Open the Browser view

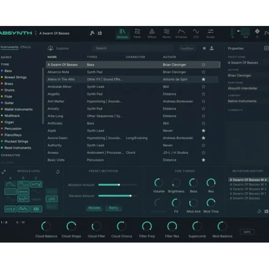coord(122,33)
